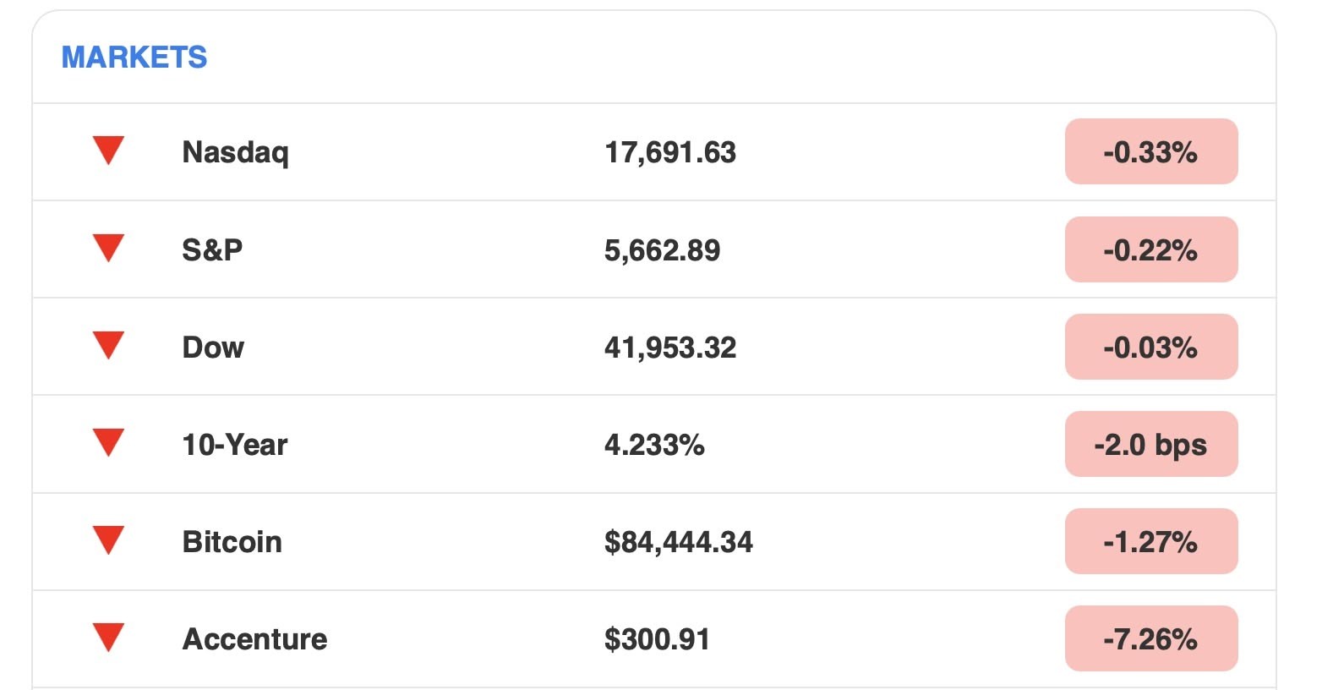Click the -2.0 bps change badge
The image size is (1344, 690).
point(1150,445)
